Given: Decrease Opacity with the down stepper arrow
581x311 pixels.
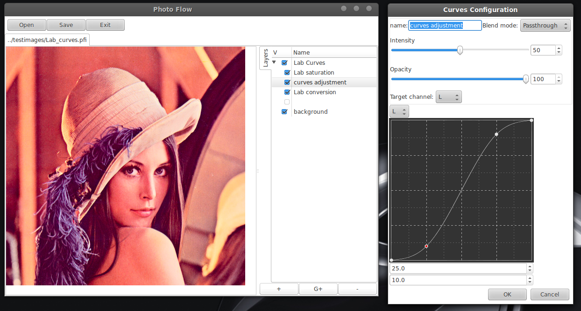Looking at the screenshot, I should pos(559,82).
